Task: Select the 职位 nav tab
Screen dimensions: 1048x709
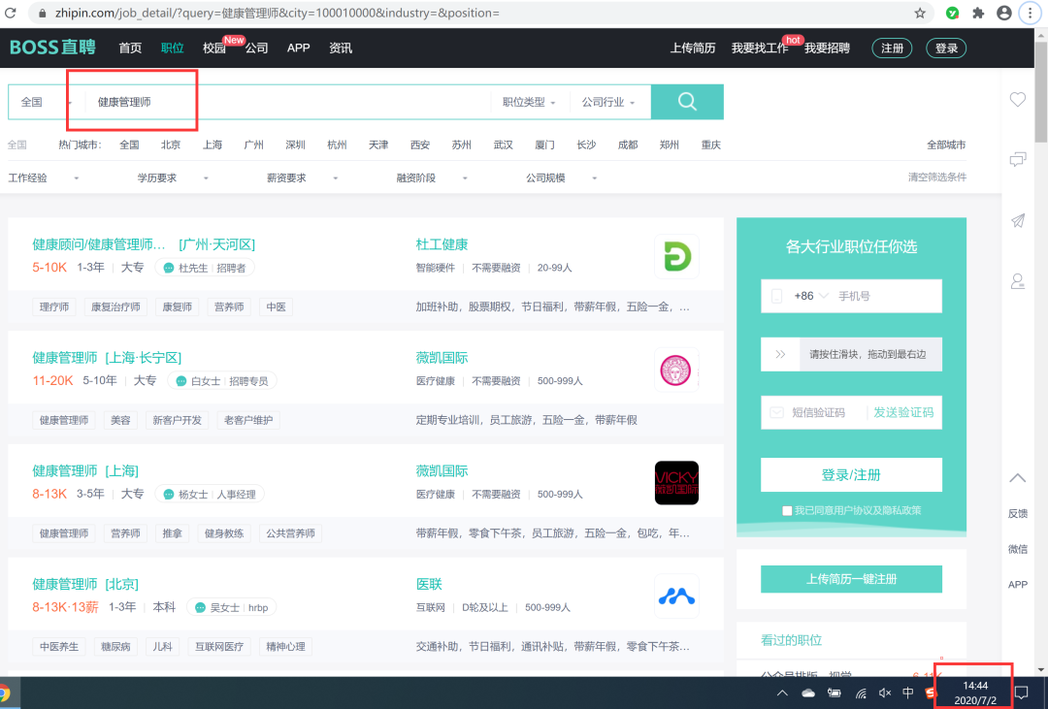Action: coord(173,48)
